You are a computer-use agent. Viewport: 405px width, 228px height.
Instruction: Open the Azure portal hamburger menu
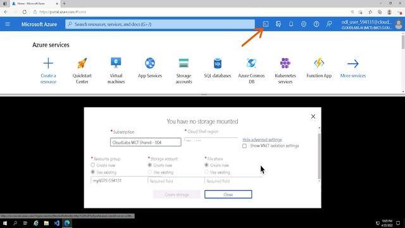point(8,24)
